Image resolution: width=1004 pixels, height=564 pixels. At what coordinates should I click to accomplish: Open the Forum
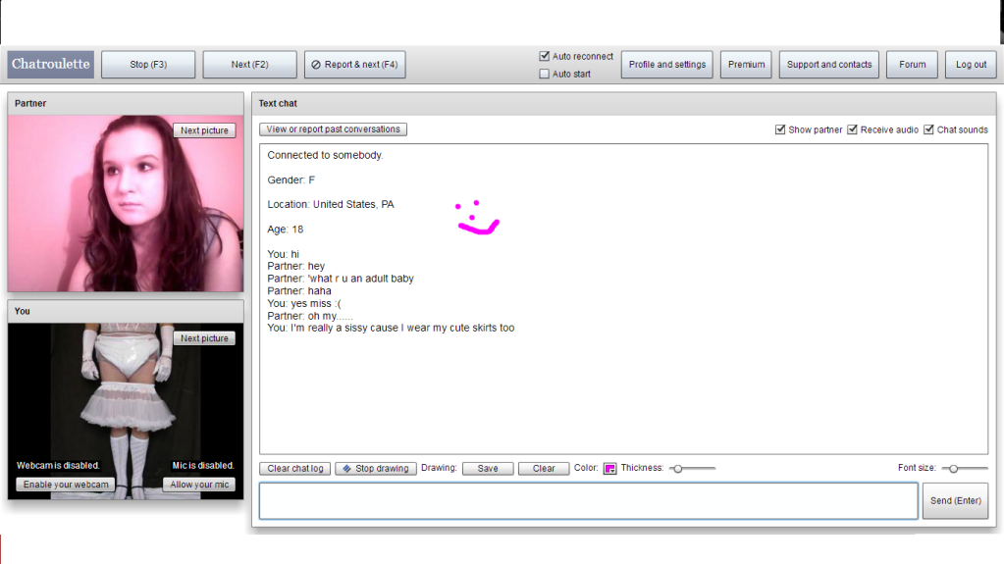[x=912, y=64]
